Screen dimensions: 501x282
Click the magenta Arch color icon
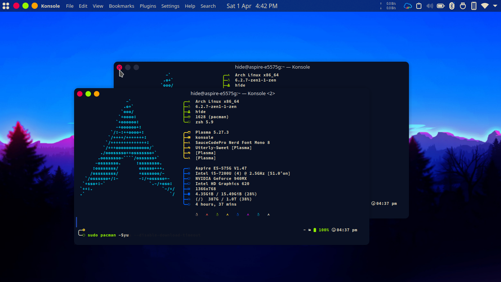point(248,214)
